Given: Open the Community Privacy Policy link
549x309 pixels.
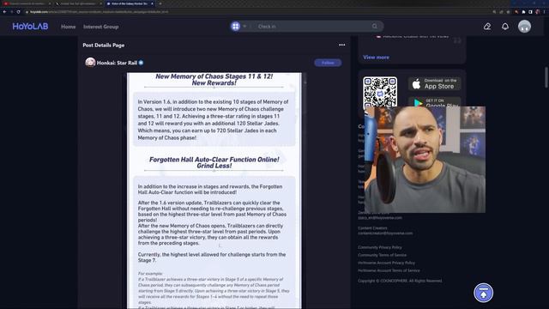Looking at the screenshot, I should click(380, 247).
